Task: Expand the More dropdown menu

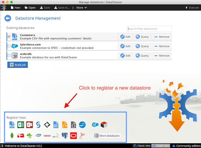Action: (x=81, y=8)
